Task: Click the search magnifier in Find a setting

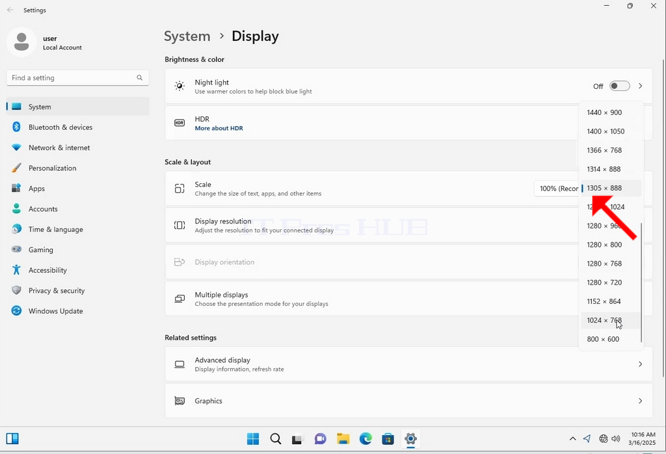Action: (139, 78)
